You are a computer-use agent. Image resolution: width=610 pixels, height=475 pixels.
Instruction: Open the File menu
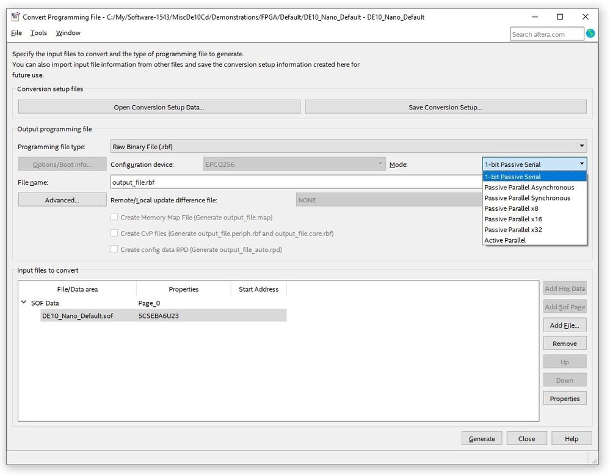[16, 33]
